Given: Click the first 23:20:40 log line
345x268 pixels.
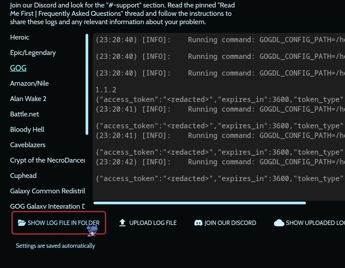Looking at the screenshot, I should coord(220,40).
